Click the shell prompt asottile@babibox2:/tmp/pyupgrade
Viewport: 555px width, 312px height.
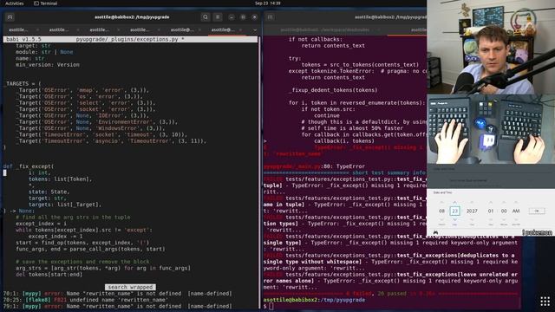pyautogui.click(x=314, y=300)
